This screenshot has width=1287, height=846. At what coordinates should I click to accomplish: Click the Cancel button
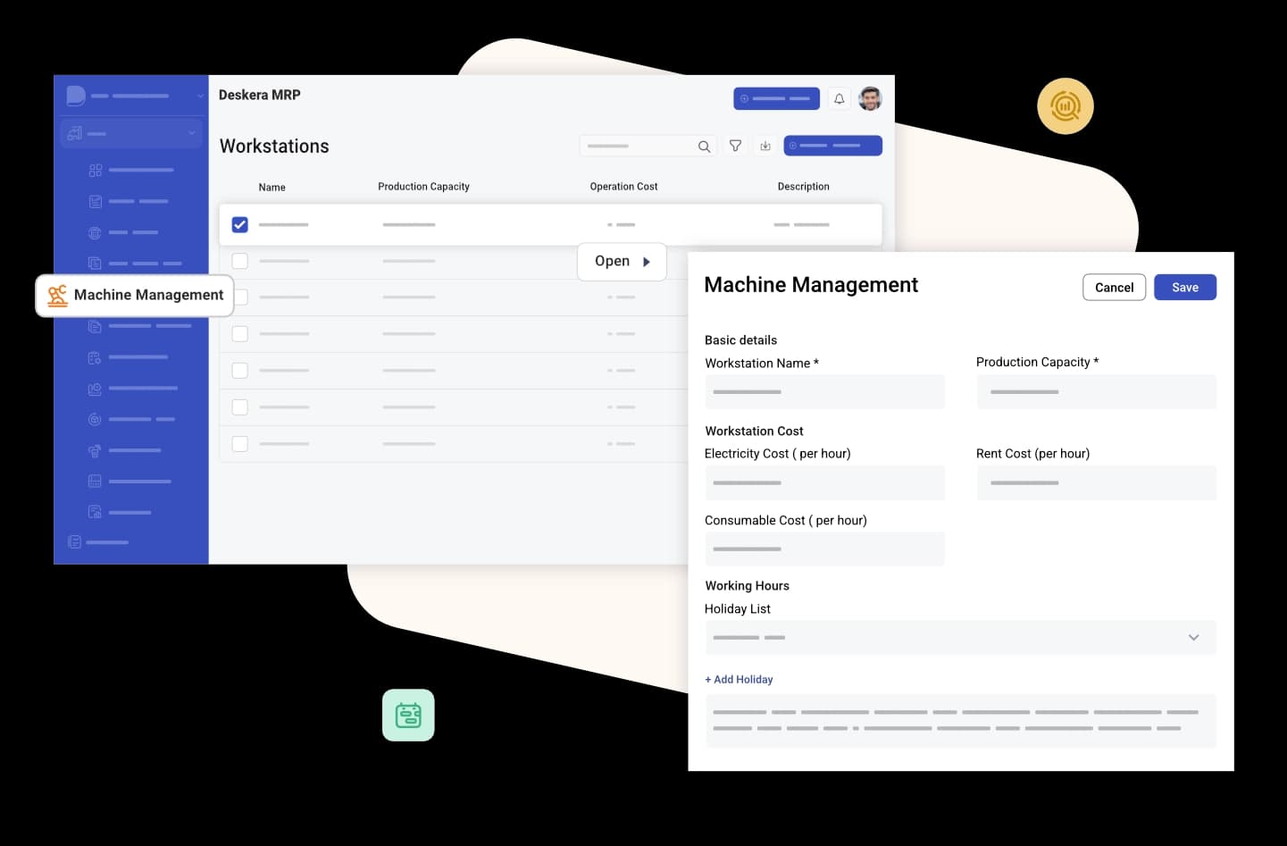[1114, 288]
